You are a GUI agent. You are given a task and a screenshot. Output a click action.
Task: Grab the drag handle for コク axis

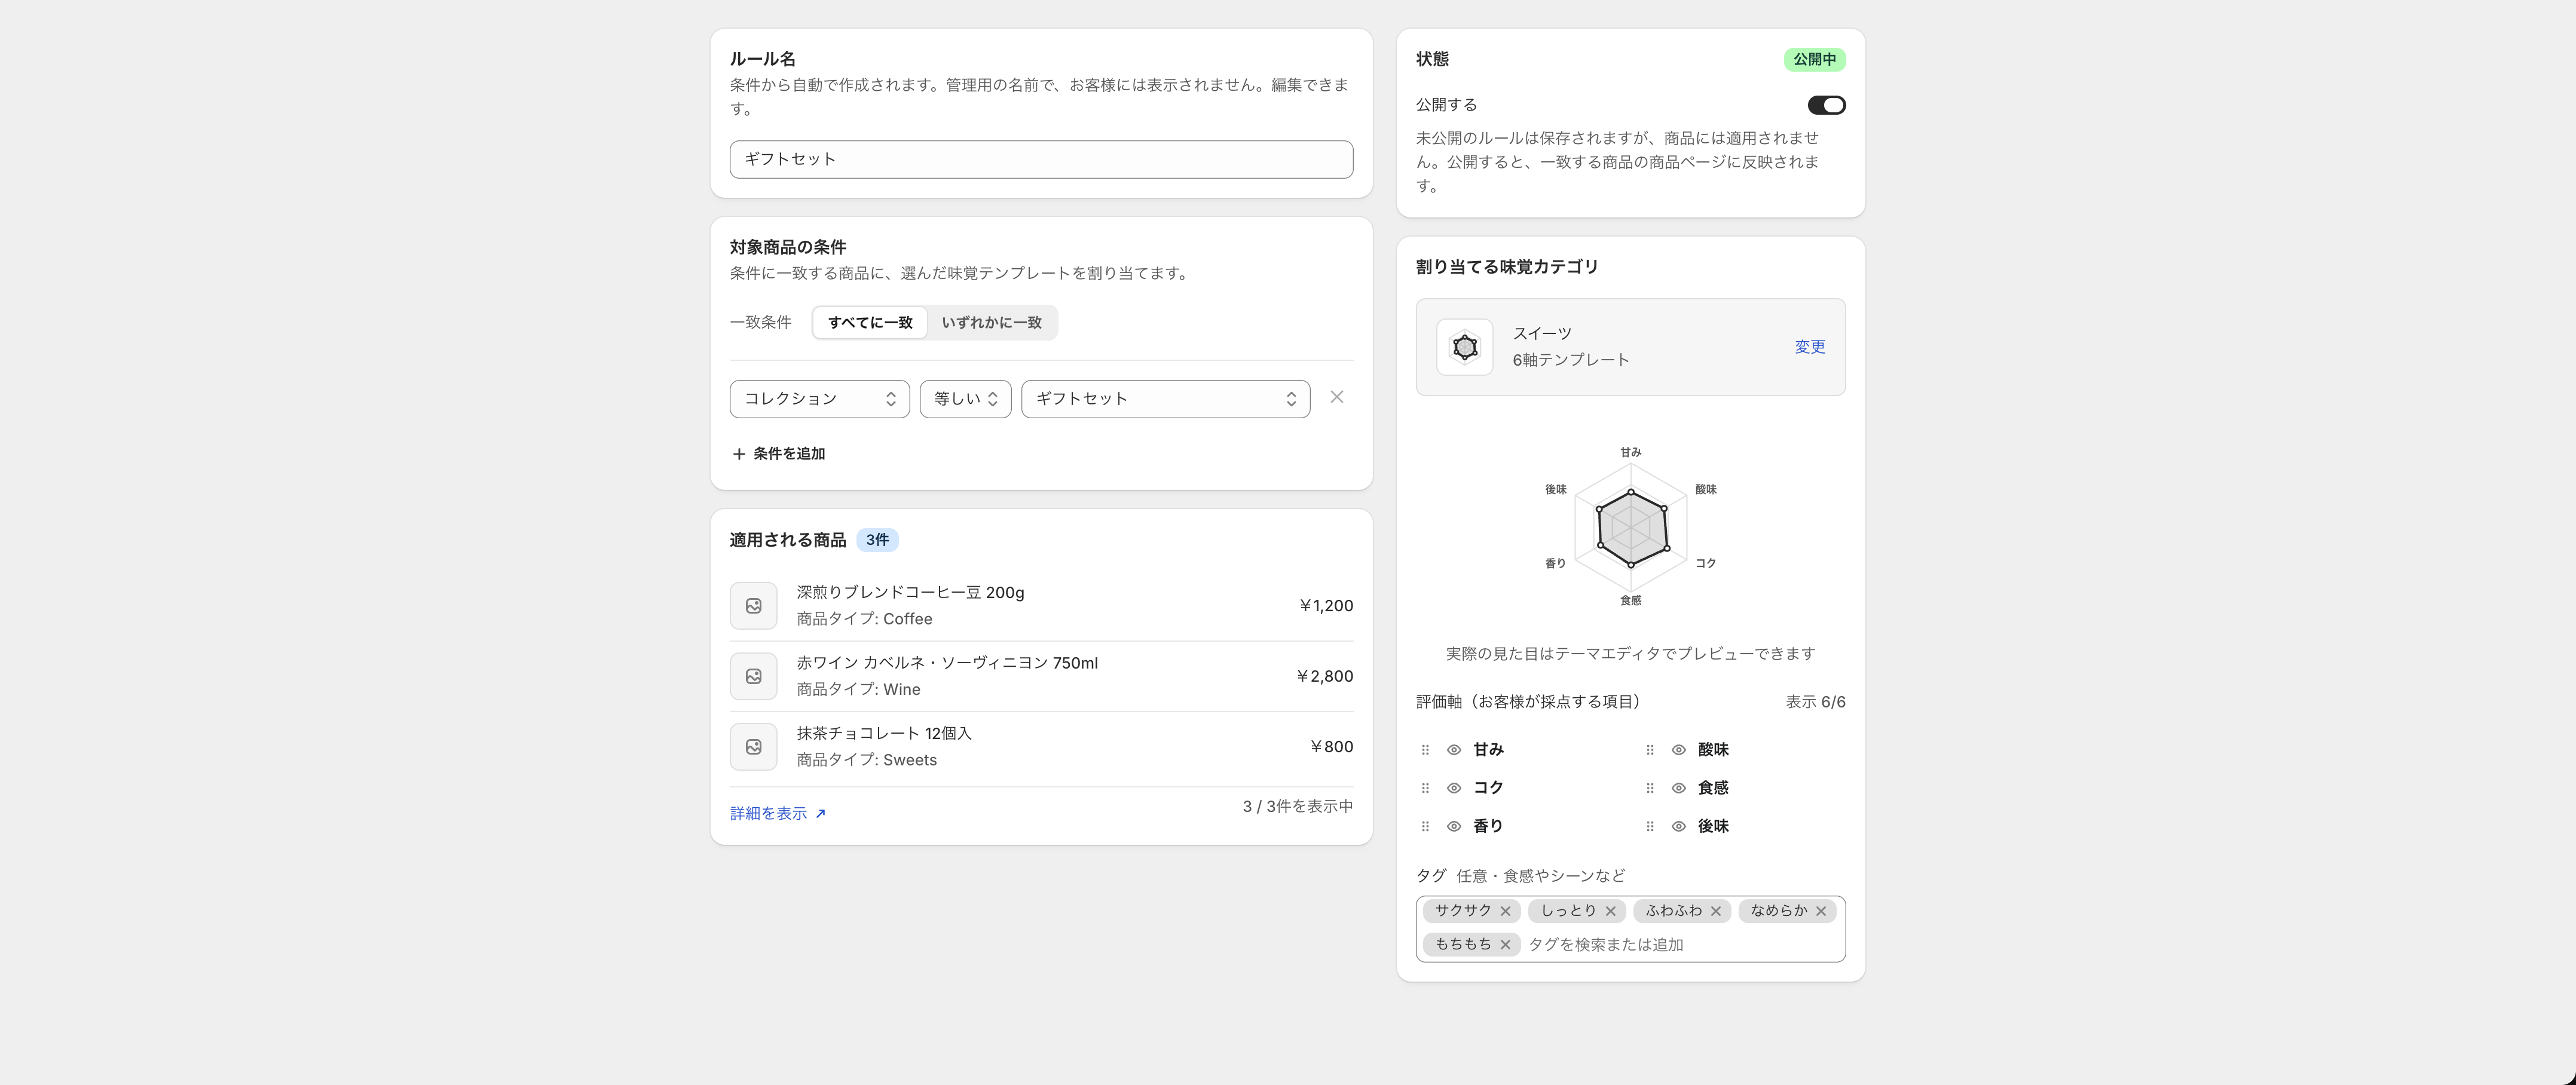(1425, 788)
